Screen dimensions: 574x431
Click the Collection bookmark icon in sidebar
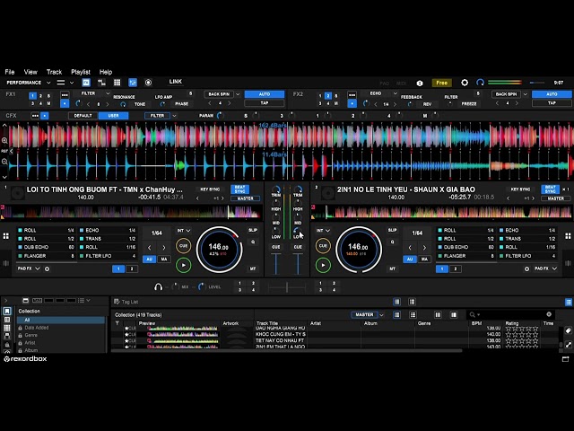point(7,312)
